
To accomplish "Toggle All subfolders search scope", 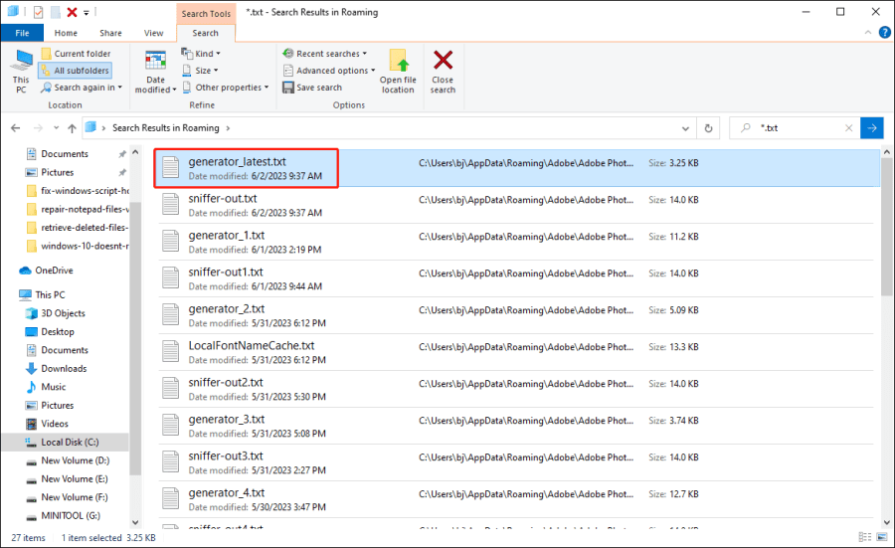I will click(x=75, y=71).
